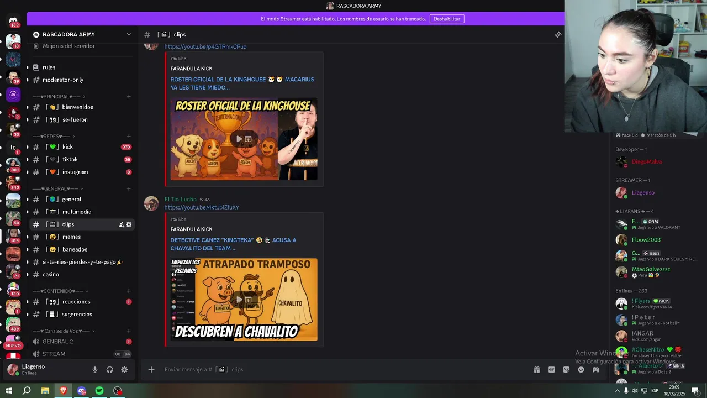Open DETECTIVE CANEZ KINGTEKA video title
The width and height of the screenshot is (707, 398).
pyautogui.click(x=234, y=244)
